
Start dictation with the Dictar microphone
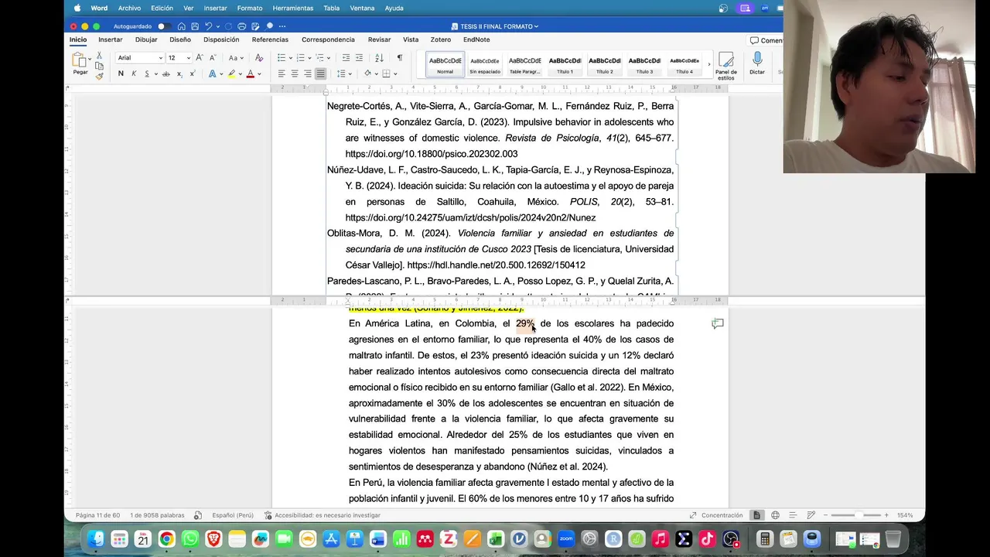pos(757,63)
